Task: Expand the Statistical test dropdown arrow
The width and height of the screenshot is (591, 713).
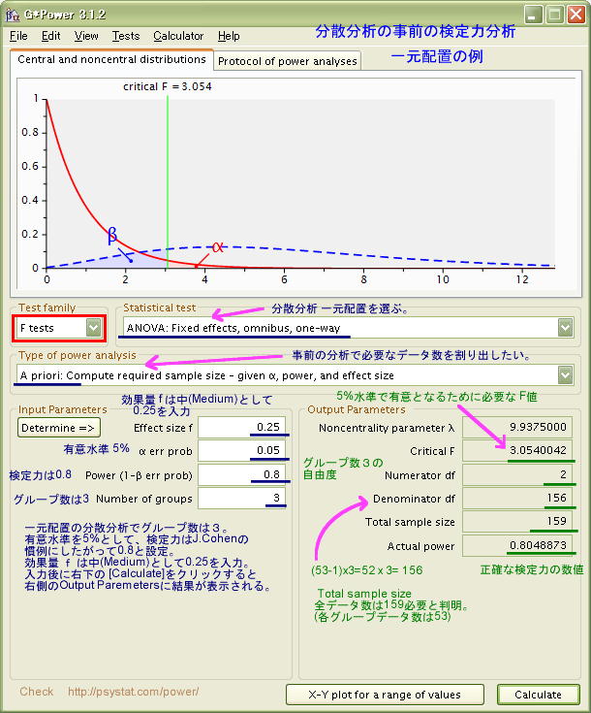Action: [565, 328]
